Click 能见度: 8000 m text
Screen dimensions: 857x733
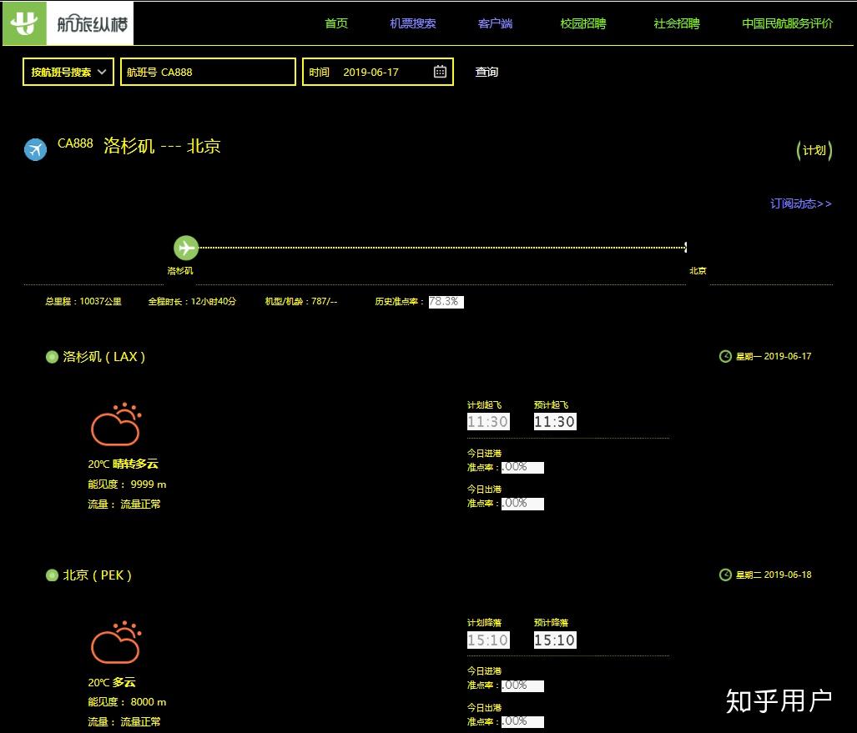tap(127, 702)
